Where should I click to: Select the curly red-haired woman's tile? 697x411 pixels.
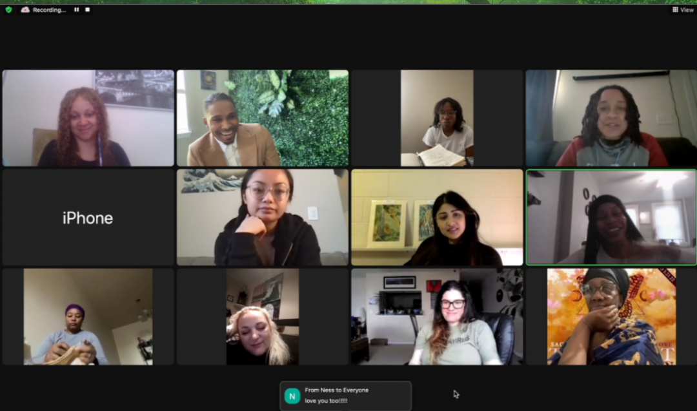click(88, 118)
